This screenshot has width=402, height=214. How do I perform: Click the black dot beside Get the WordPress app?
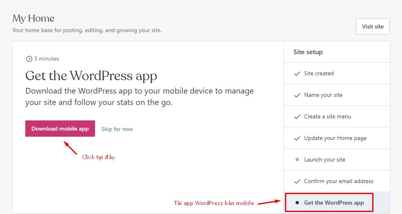tap(297, 203)
